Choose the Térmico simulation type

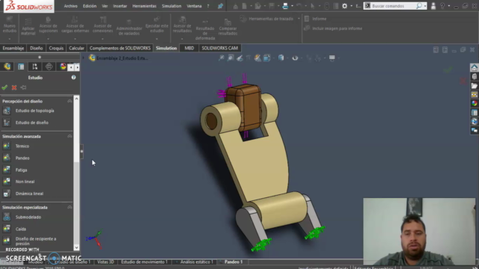pos(22,146)
